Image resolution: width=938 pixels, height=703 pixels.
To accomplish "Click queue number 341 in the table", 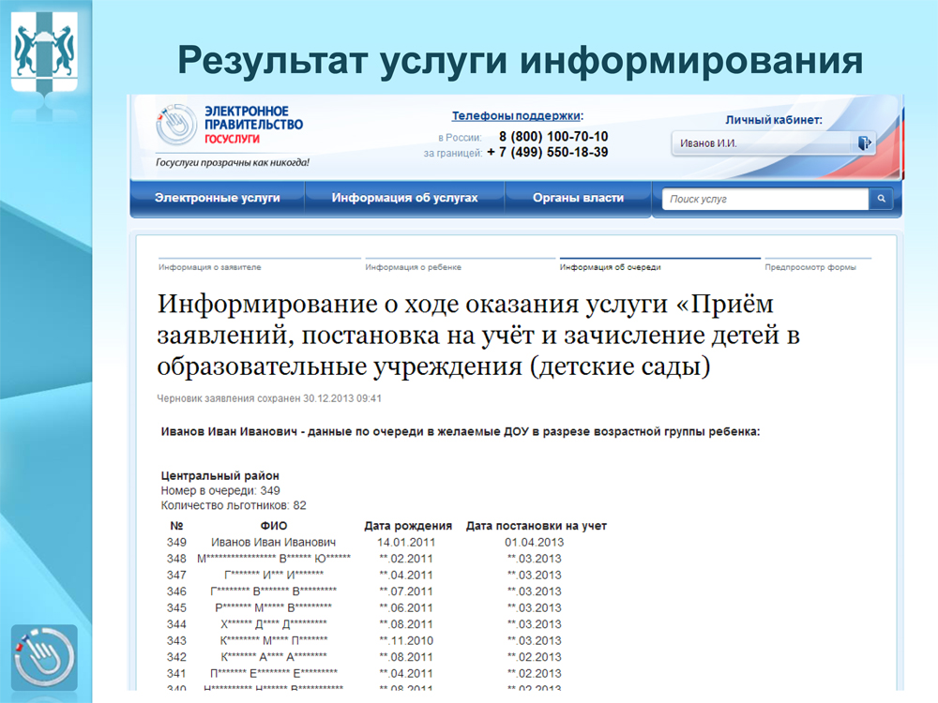I will [176, 674].
